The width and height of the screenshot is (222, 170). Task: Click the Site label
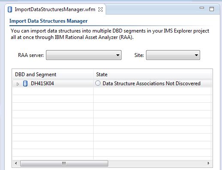pyautogui.click(x=139, y=55)
